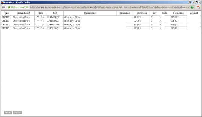
Task: Select reference XNHWDHA2
Action: coord(53,17)
